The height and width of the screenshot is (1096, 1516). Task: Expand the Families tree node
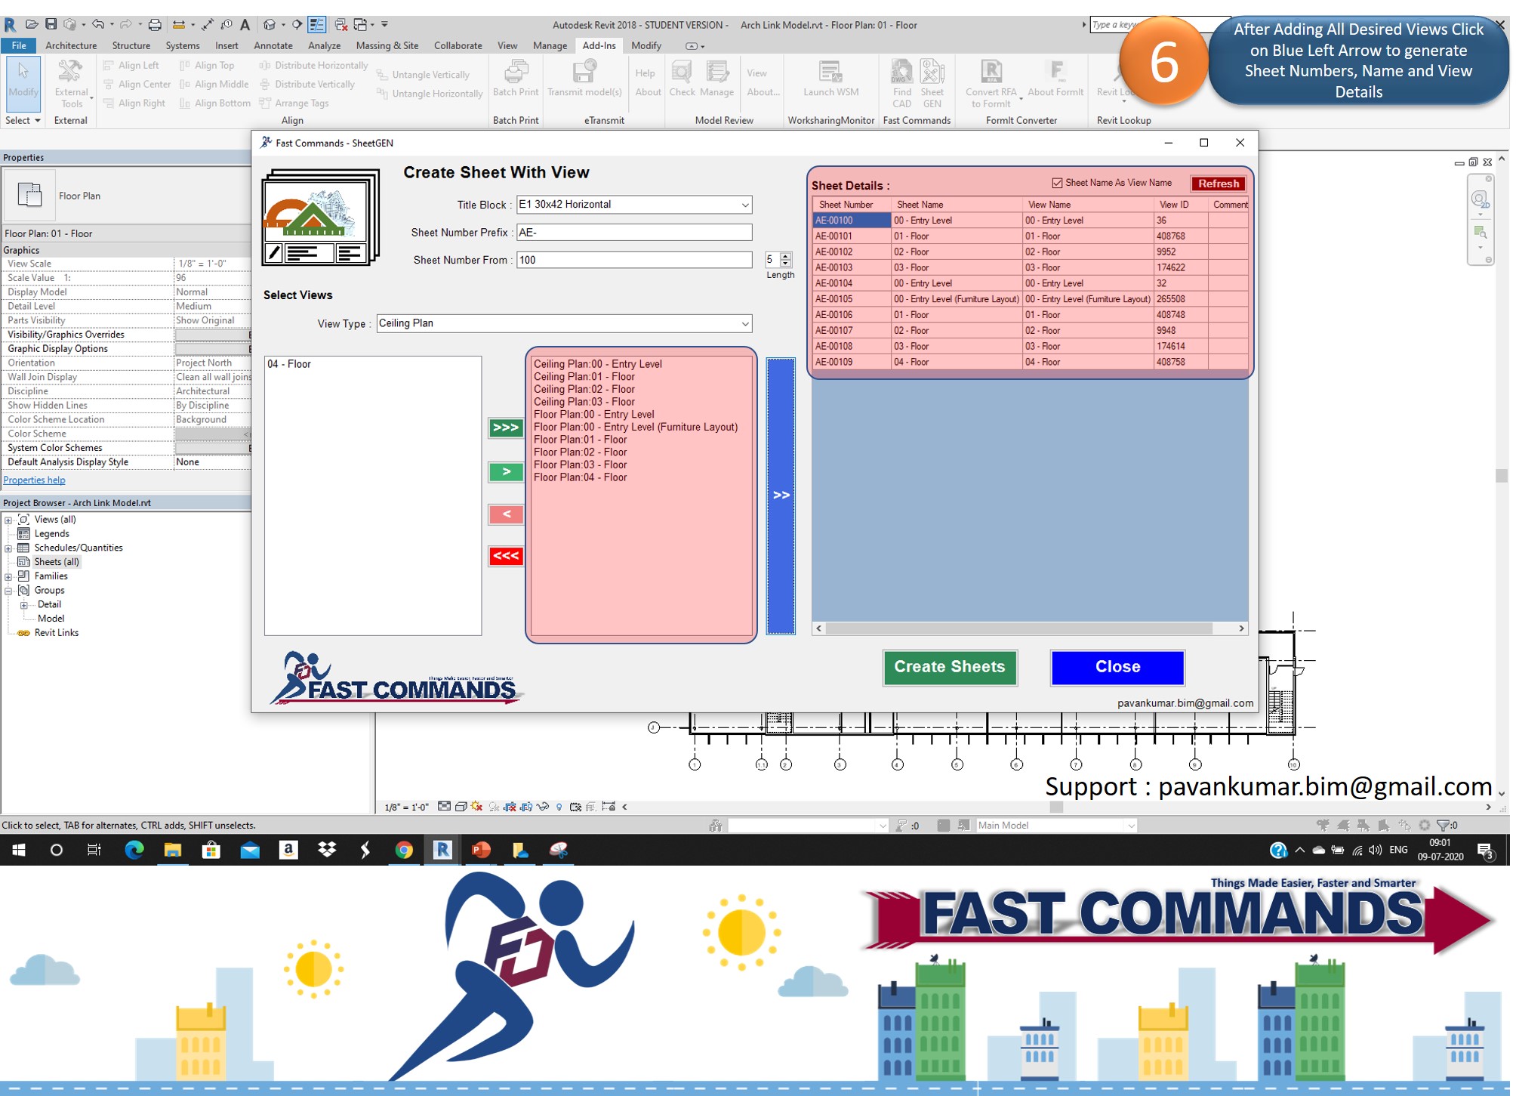pyautogui.click(x=8, y=576)
